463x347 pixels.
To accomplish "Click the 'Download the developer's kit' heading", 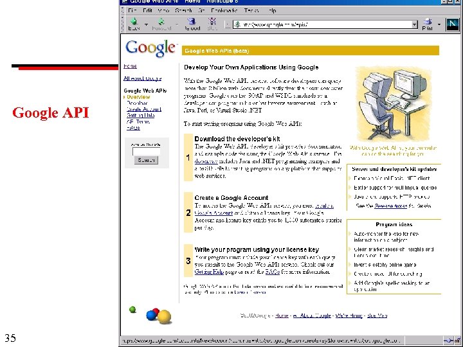I will 237,139.
